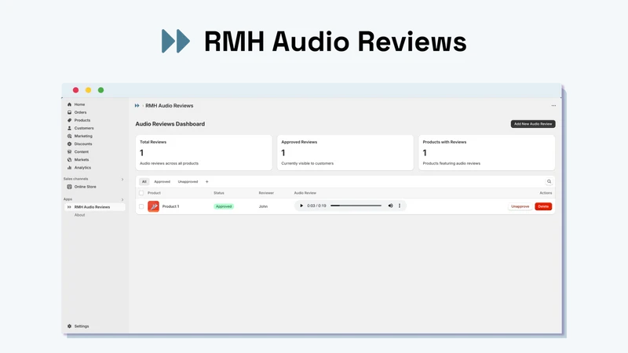
Task: Click the Approved Reviews card
Action: pyautogui.click(x=345, y=152)
